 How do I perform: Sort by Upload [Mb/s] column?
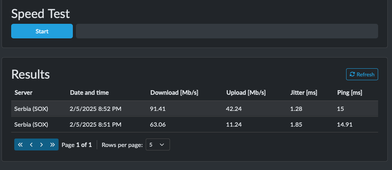click(246, 93)
